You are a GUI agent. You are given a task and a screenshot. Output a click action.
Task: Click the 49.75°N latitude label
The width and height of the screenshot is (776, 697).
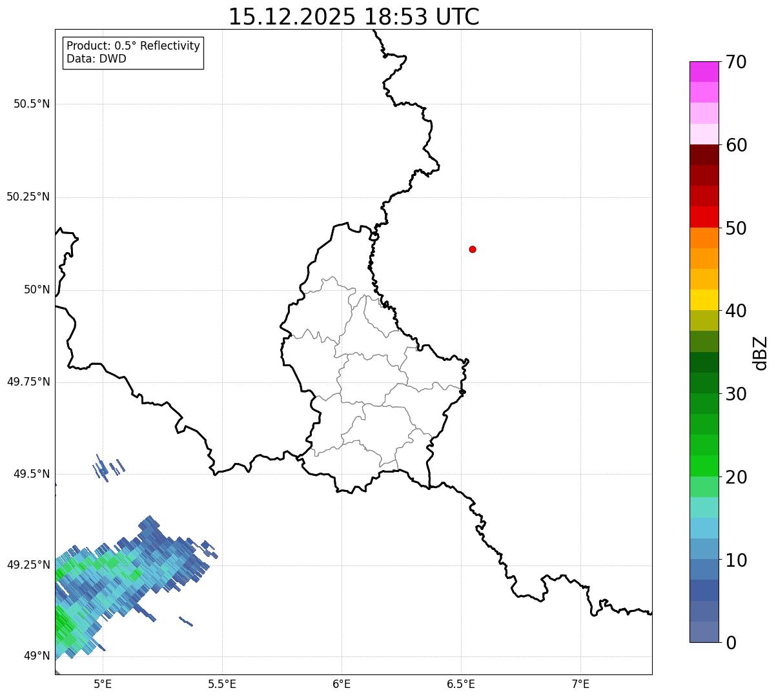28,382
